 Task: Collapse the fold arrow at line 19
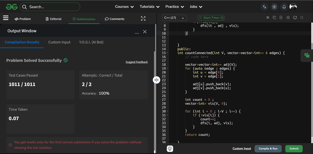pyautogui.click(x=167, y=69)
